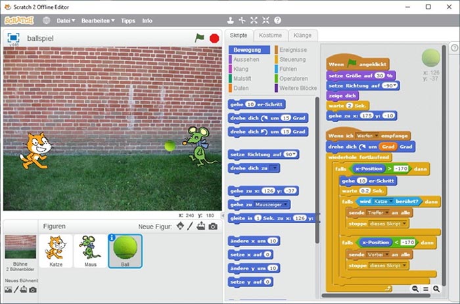Click the ballspiel project name field
The width and height of the screenshot is (460, 304).
coord(40,38)
